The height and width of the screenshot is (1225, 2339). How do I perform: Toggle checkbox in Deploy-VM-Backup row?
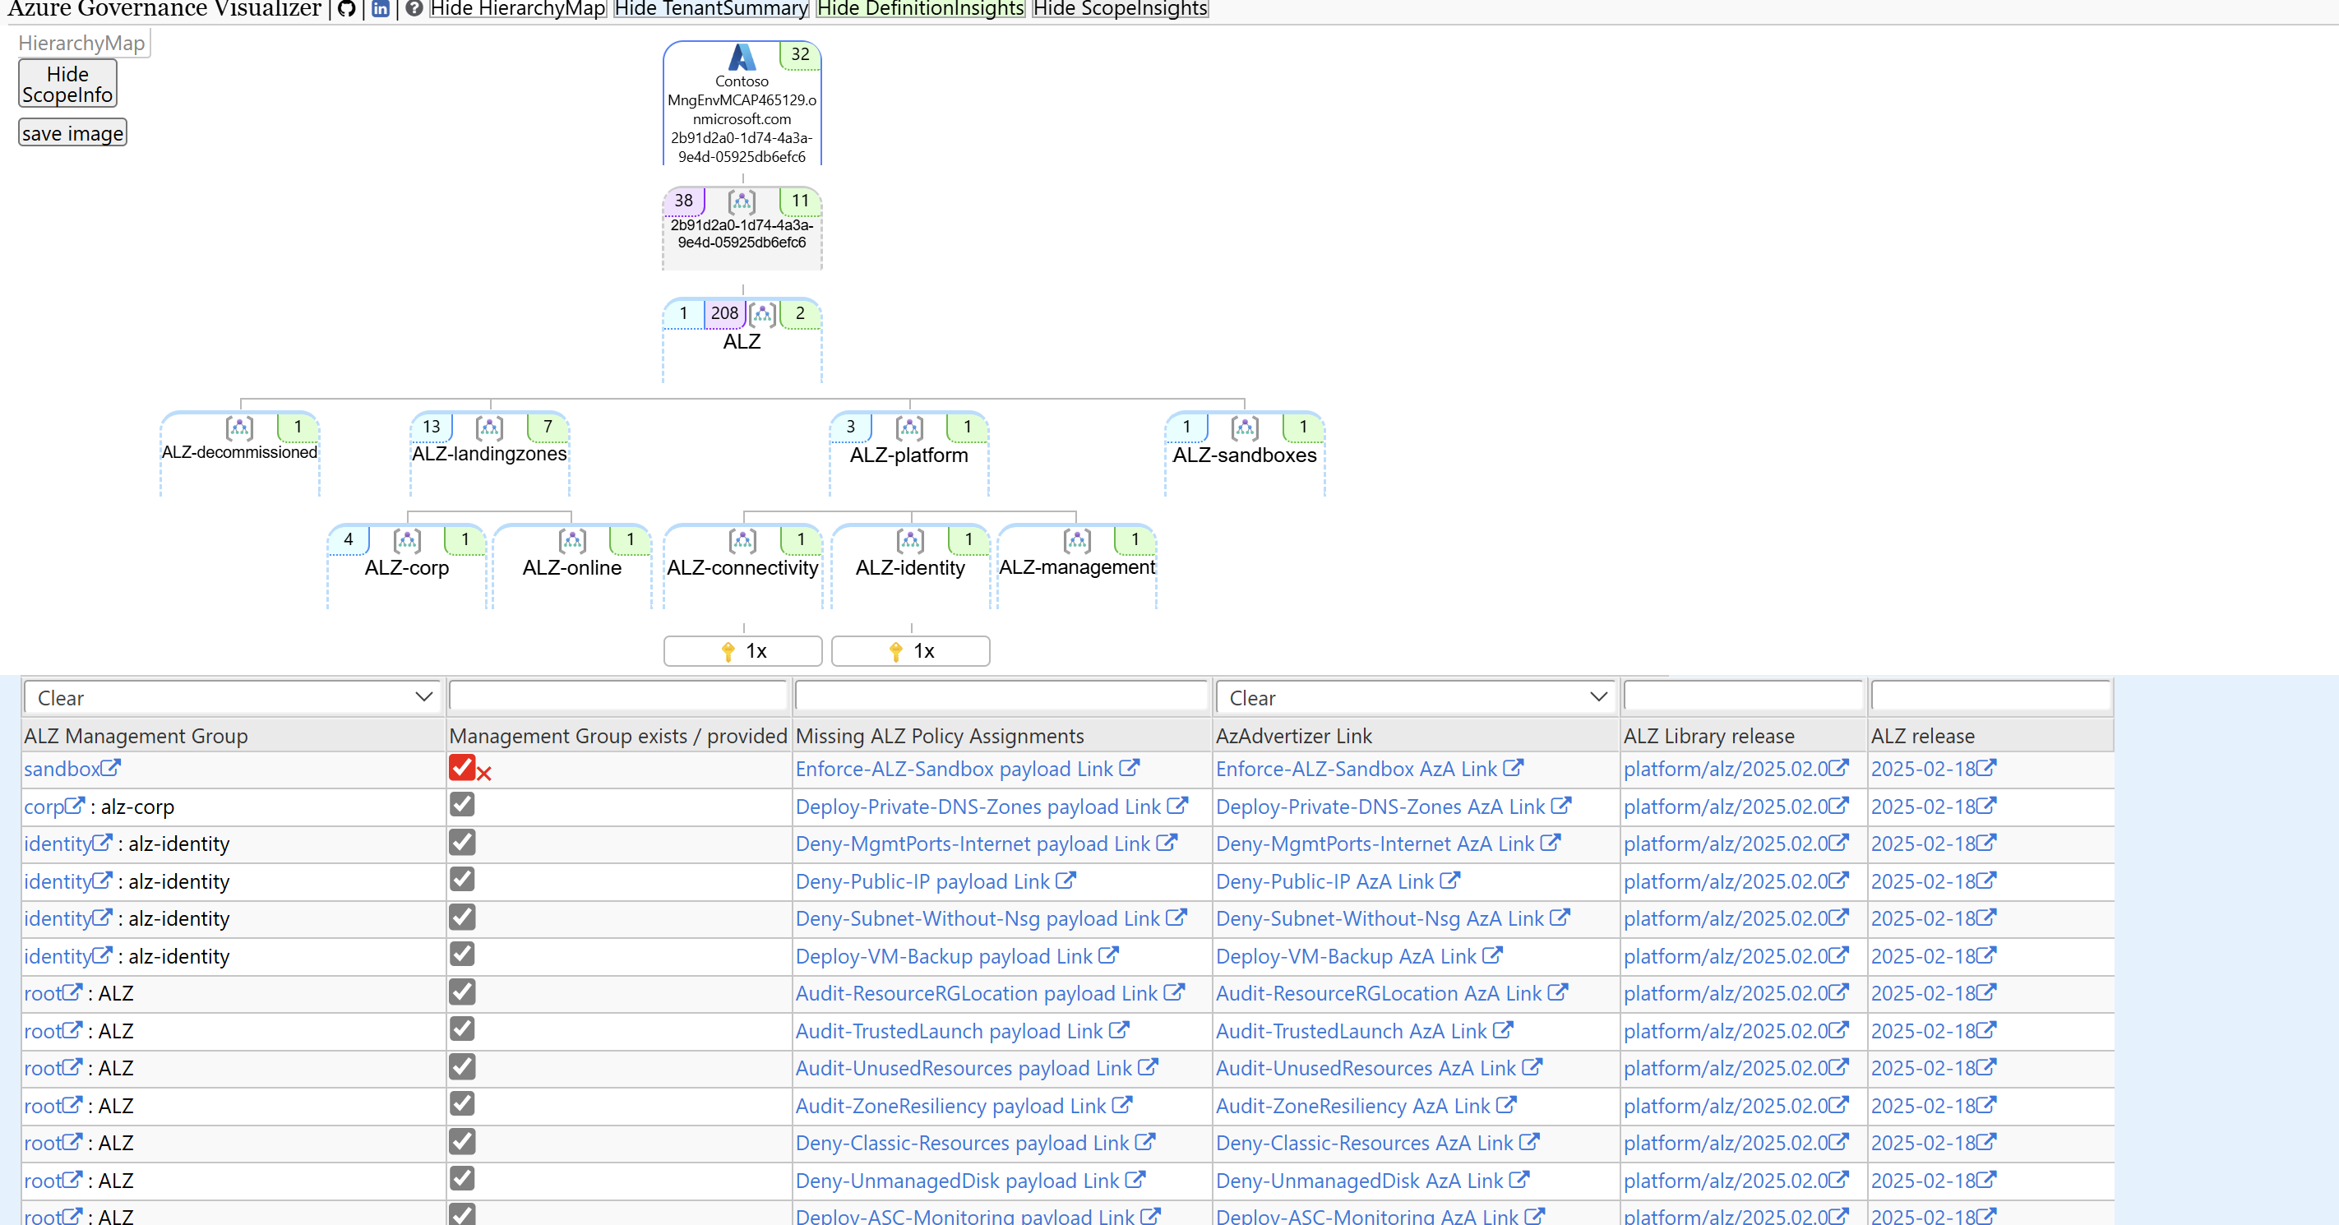(462, 955)
